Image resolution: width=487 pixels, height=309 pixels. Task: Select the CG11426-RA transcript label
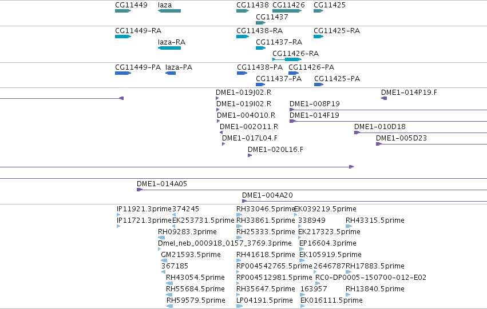point(296,54)
